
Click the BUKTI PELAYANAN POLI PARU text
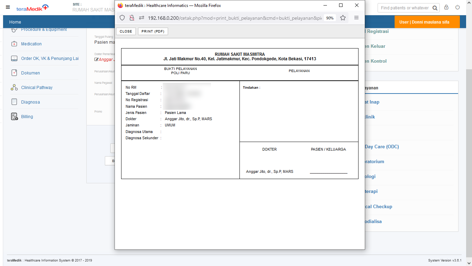coord(180,71)
